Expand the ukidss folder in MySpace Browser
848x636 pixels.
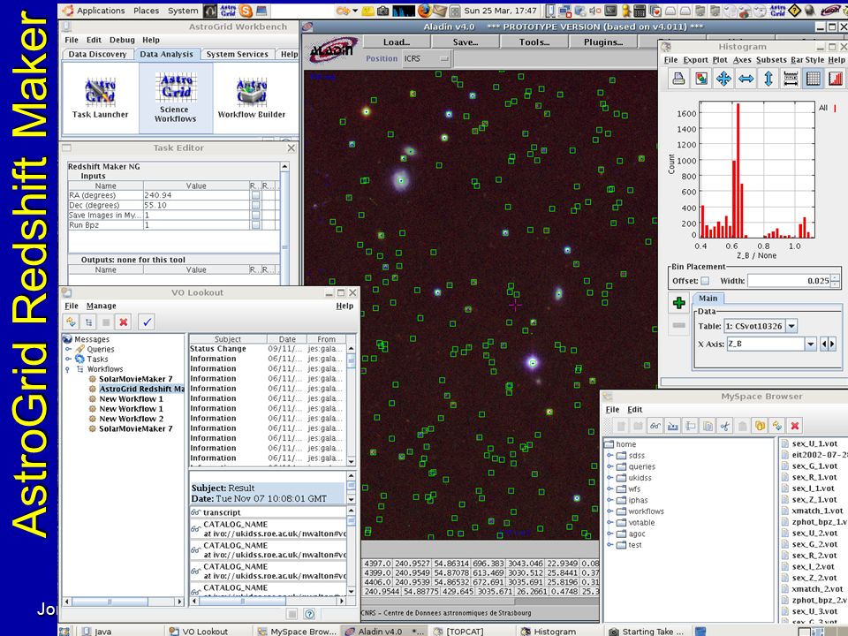coord(609,478)
